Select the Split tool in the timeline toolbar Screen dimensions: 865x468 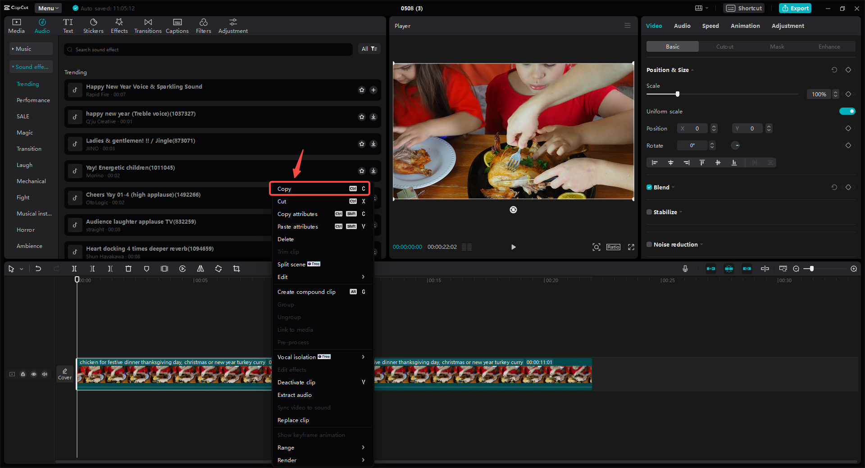pos(74,269)
